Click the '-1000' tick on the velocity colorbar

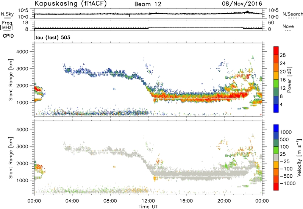[x=288, y=183]
